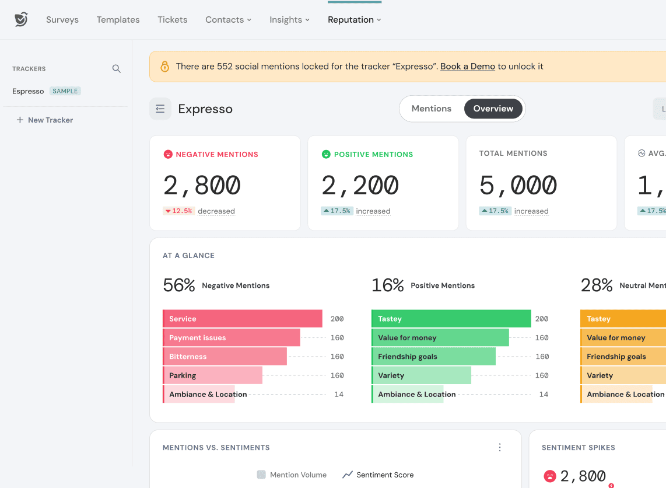Click the pink Bitterness bar
Viewport: 666px width, 488px height.
coord(225,356)
